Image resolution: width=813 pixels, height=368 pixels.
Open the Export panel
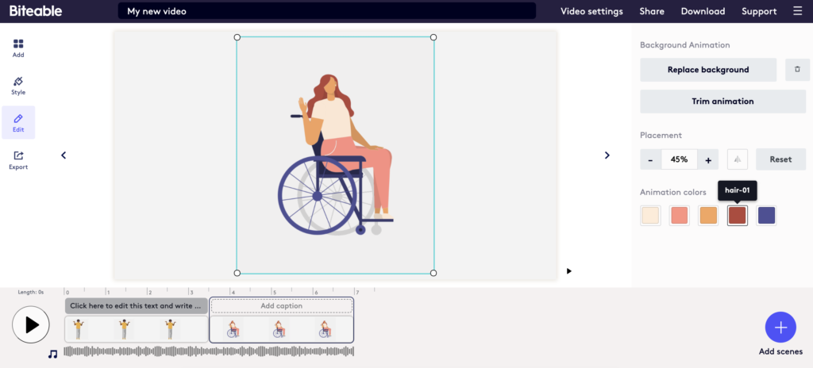click(x=18, y=159)
